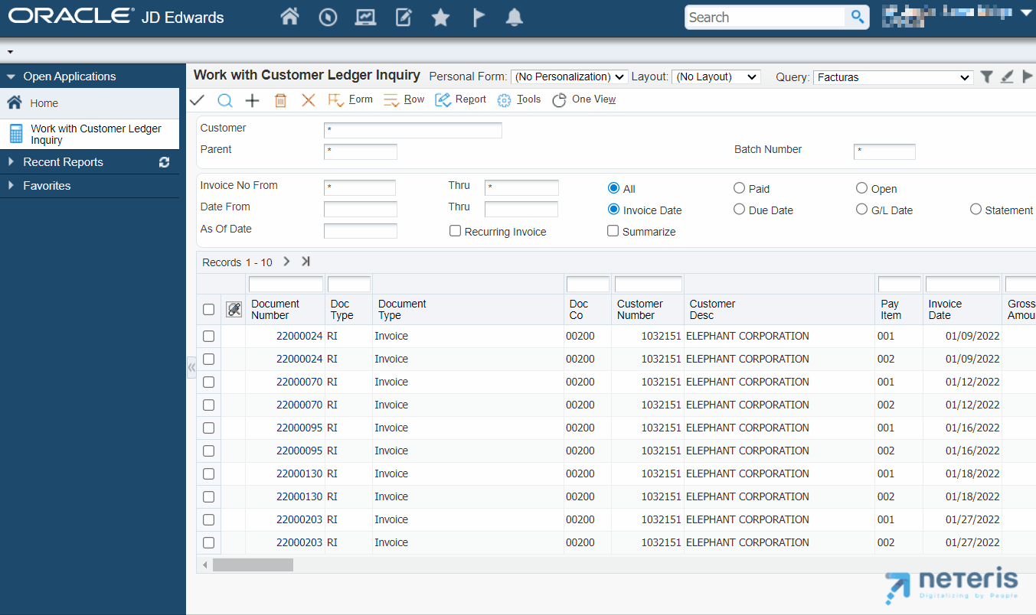Enable the Recurring Invoice checkbox
Image resolution: width=1036 pixels, height=615 pixels.
pos(455,231)
